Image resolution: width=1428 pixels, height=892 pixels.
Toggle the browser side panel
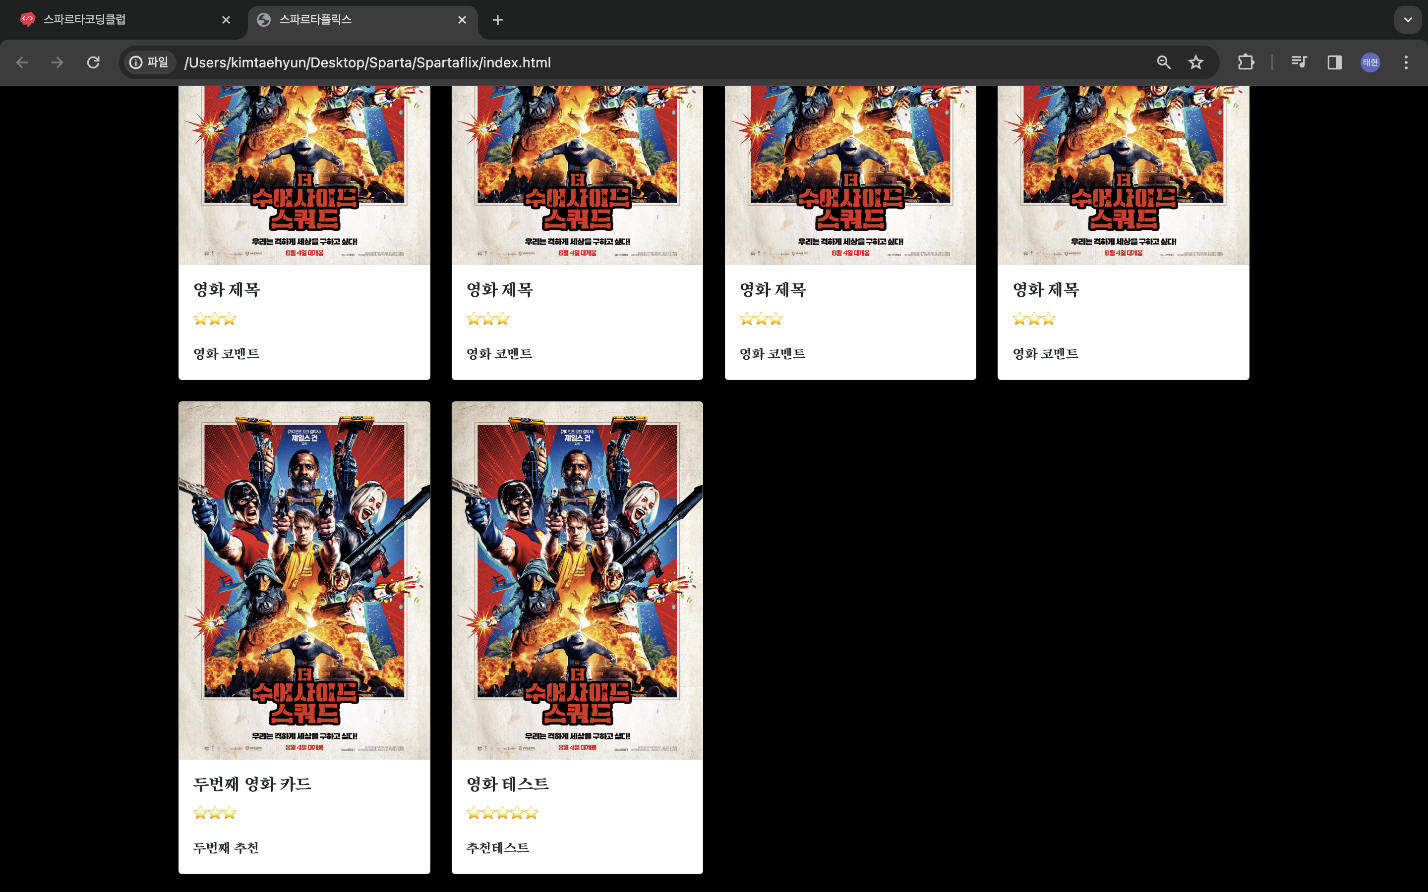pyautogui.click(x=1334, y=62)
